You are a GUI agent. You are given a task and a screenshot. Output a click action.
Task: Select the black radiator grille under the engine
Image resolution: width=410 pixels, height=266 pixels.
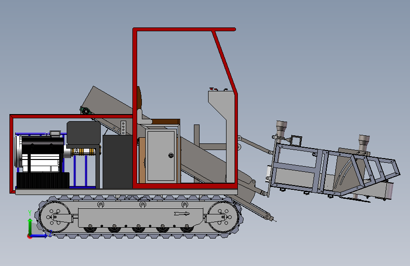pyautogui.click(x=43, y=180)
